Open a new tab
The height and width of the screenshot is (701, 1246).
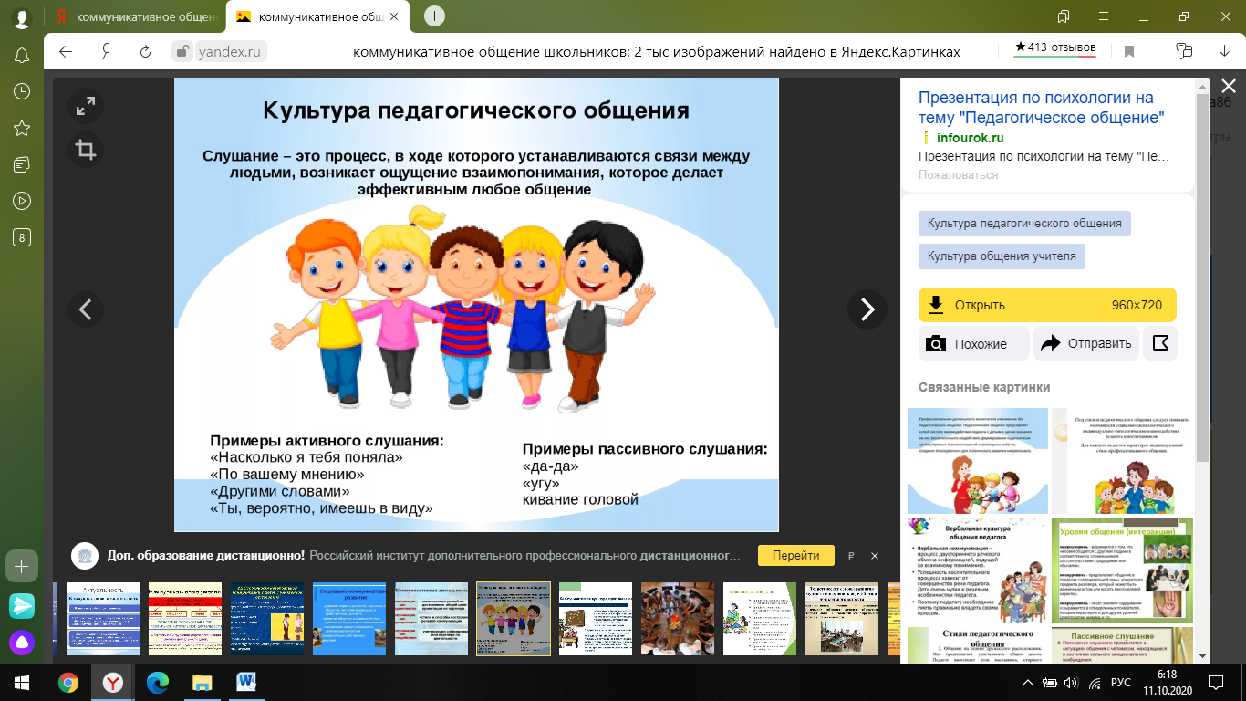(435, 16)
